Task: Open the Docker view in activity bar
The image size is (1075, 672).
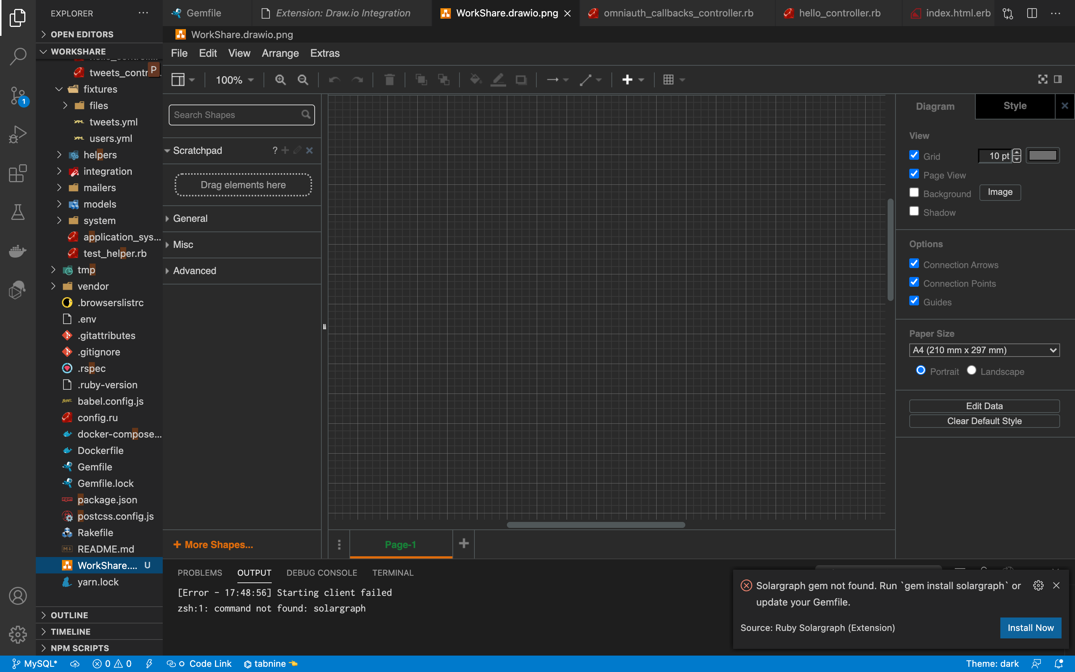Action: pos(18,251)
